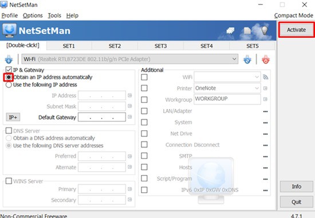The height and width of the screenshot is (218, 315).
Task: Click the Info button
Action: coord(297,187)
